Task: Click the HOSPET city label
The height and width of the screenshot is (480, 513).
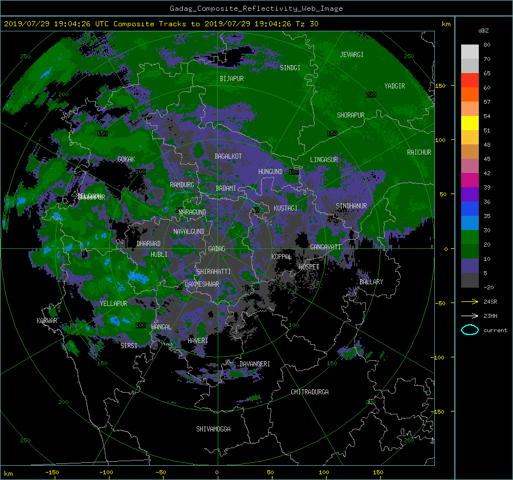Action: (x=309, y=267)
